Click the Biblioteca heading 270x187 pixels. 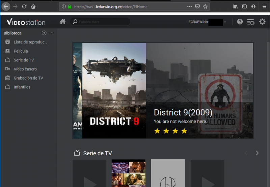coord(12,33)
